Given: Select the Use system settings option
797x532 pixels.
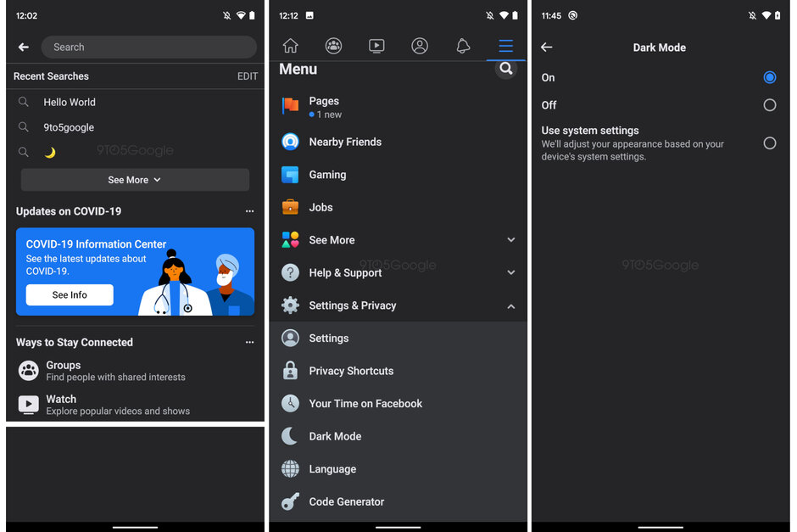Looking at the screenshot, I should (770, 144).
